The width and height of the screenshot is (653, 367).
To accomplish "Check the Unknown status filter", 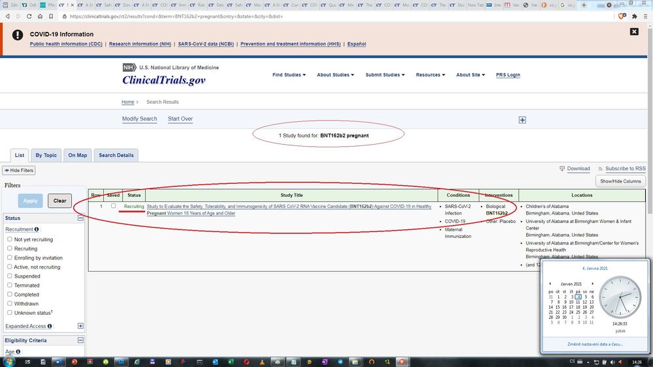I will pos(10,312).
